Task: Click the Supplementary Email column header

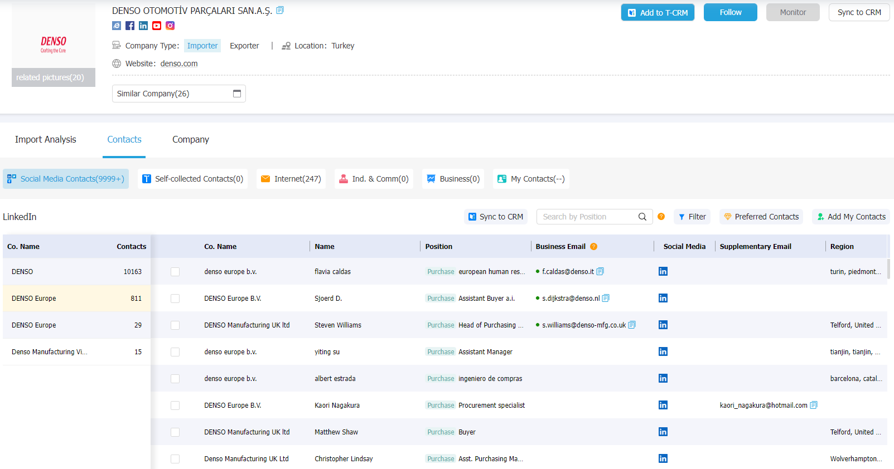Action: click(755, 246)
